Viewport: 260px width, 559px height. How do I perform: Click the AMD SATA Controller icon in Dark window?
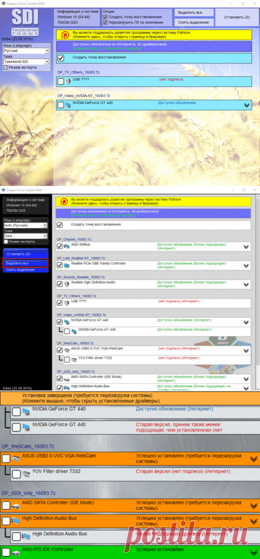66,379
